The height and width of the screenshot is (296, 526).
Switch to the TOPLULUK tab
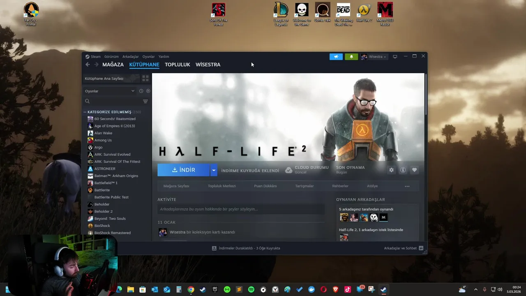[178, 65]
